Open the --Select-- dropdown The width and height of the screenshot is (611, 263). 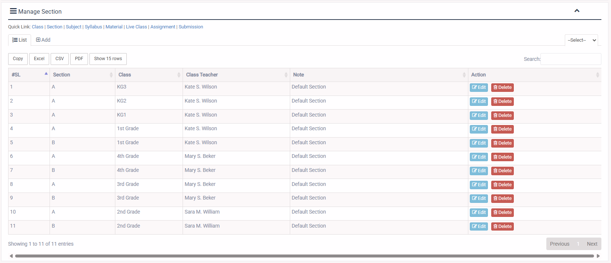click(x=581, y=40)
